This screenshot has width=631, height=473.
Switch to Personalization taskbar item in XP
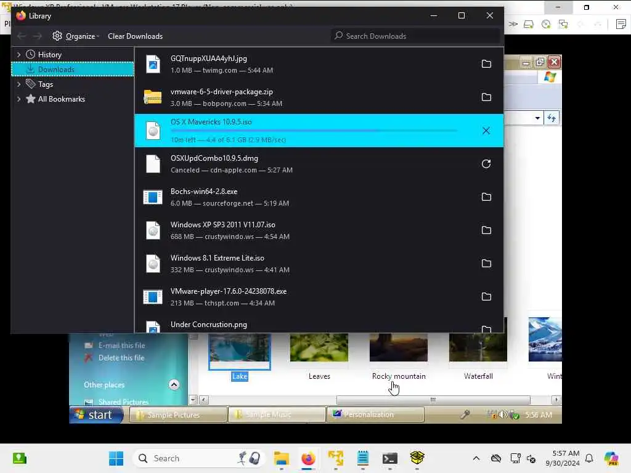[375, 414]
